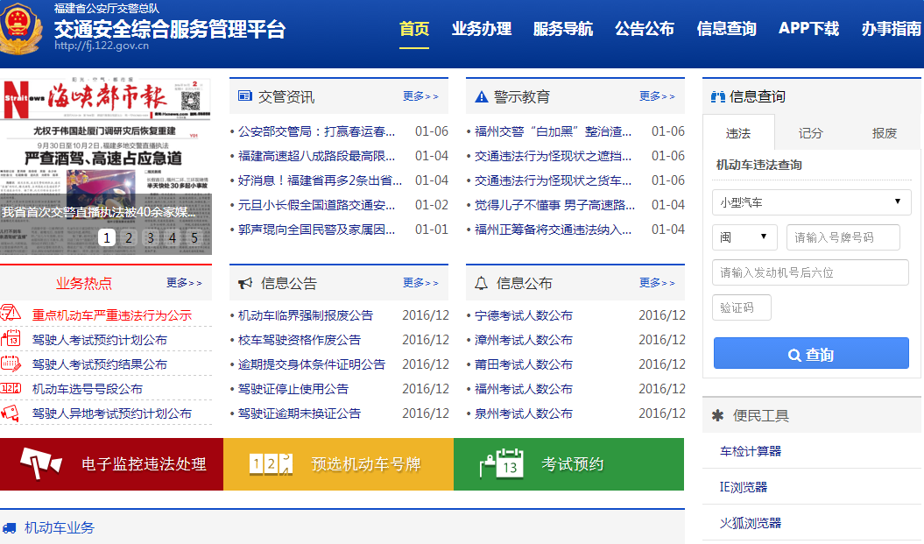Click the 便民工具 asterisk icon
Viewport: 924px width, 544px height.
[x=717, y=415]
